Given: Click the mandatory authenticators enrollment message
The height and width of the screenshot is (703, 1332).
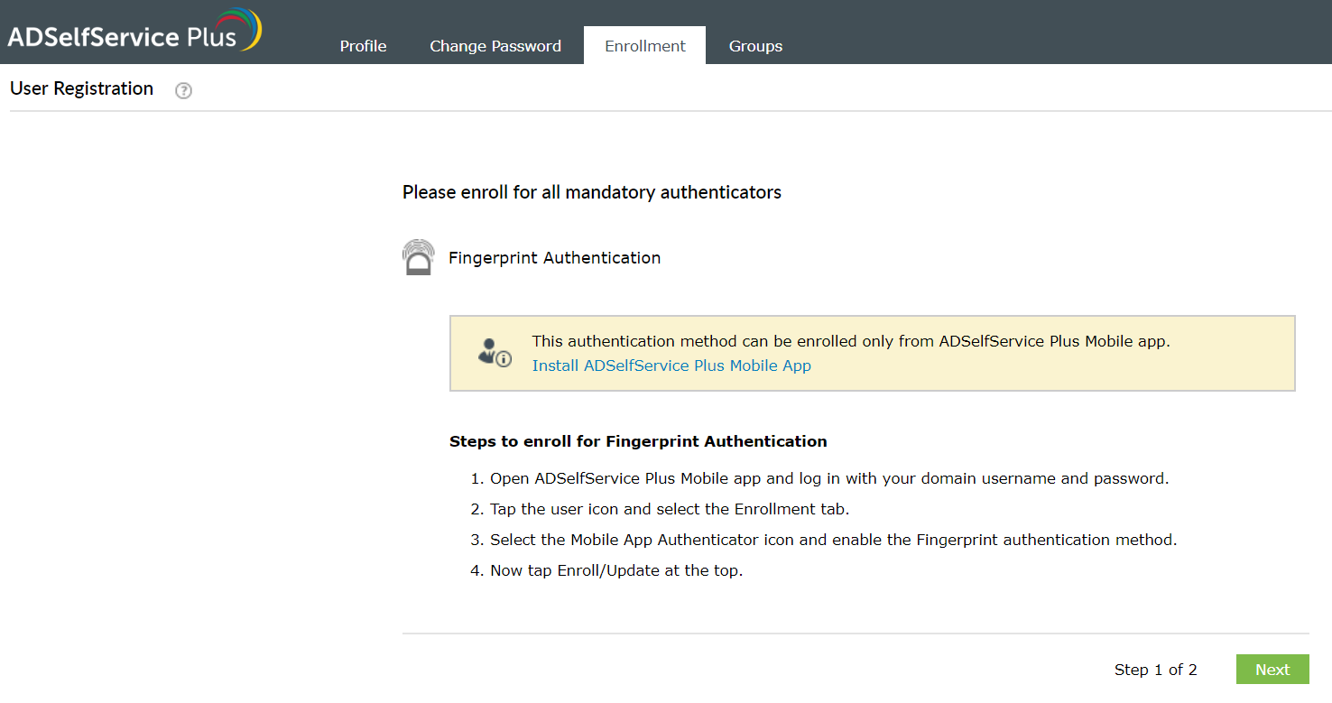Looking at the screenshot, I should [592, 192].
